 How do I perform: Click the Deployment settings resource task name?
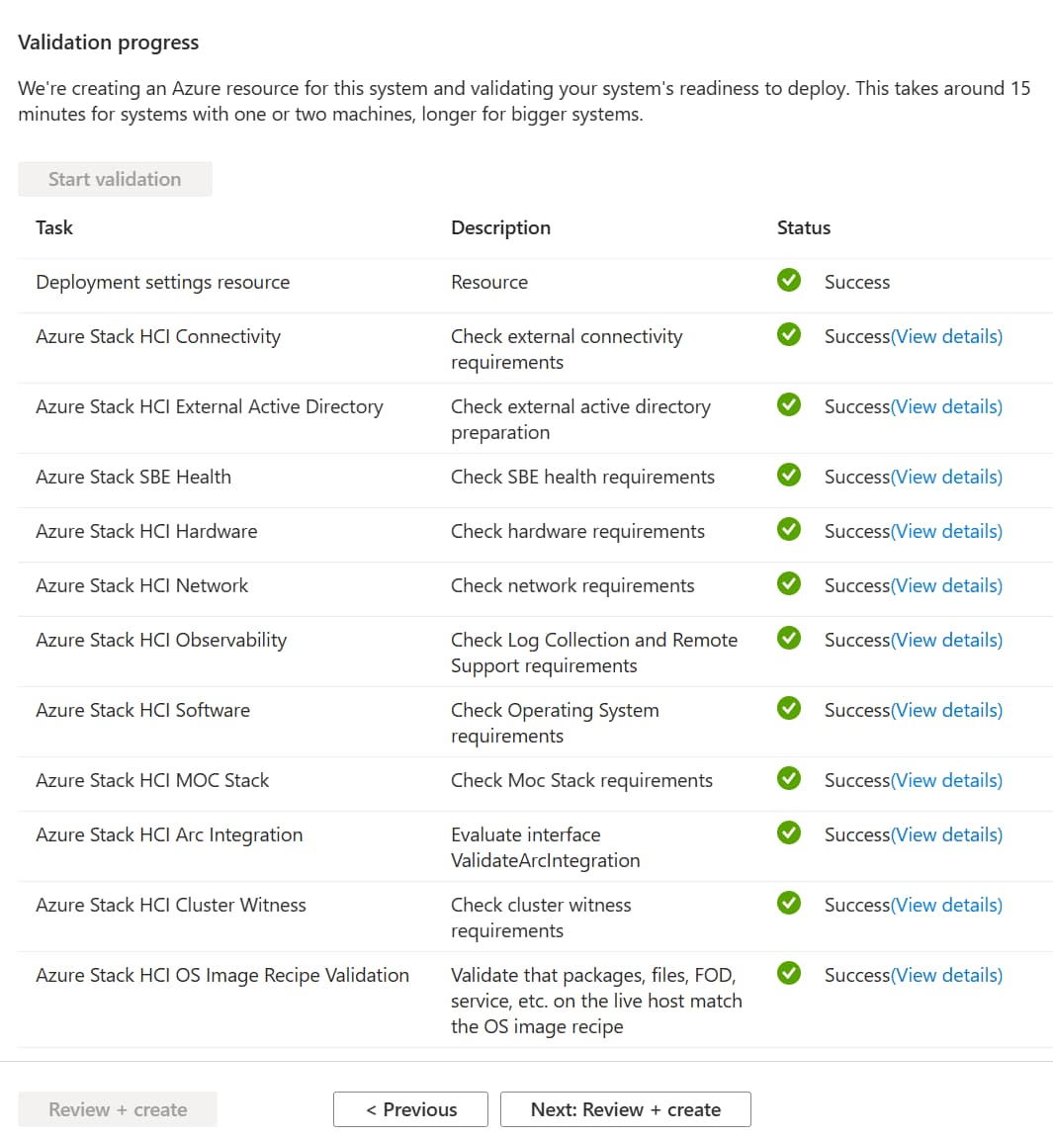[x=163, y=282]
